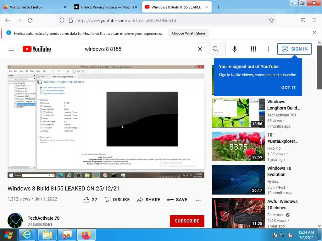Viewport: 322px width, 241px height.
Task: Subscribe to TechActivate 781
Action: 187,221
